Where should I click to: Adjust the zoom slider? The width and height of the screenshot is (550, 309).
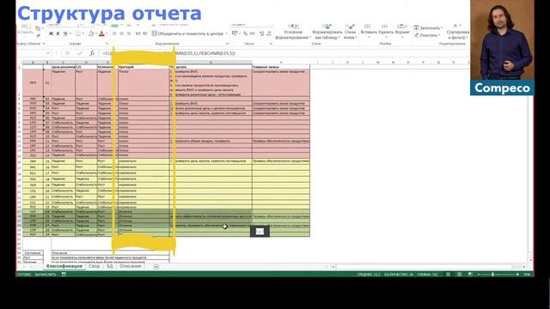492,275
